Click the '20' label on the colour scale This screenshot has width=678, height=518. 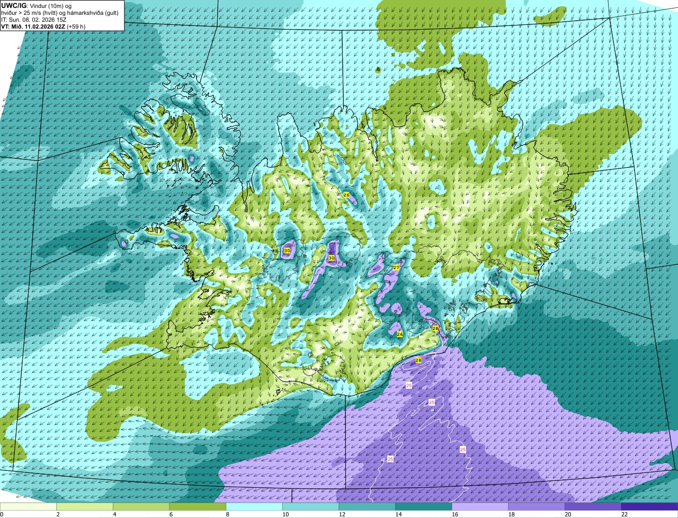568,514
